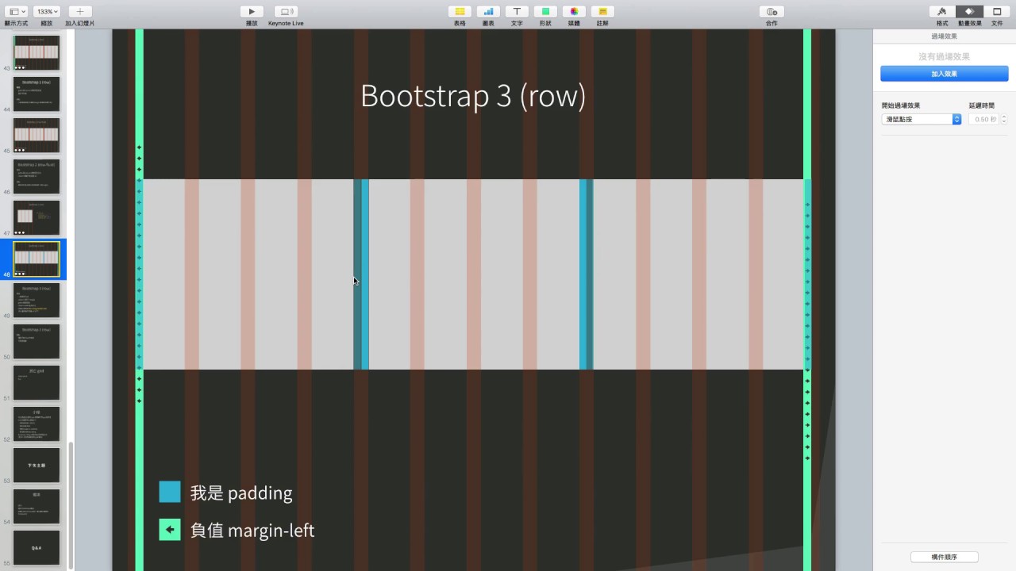The height and width of the screenshot is (571, 1016).
Task: Click the 我是 padding legend text
Action: [x=241, y=493]
